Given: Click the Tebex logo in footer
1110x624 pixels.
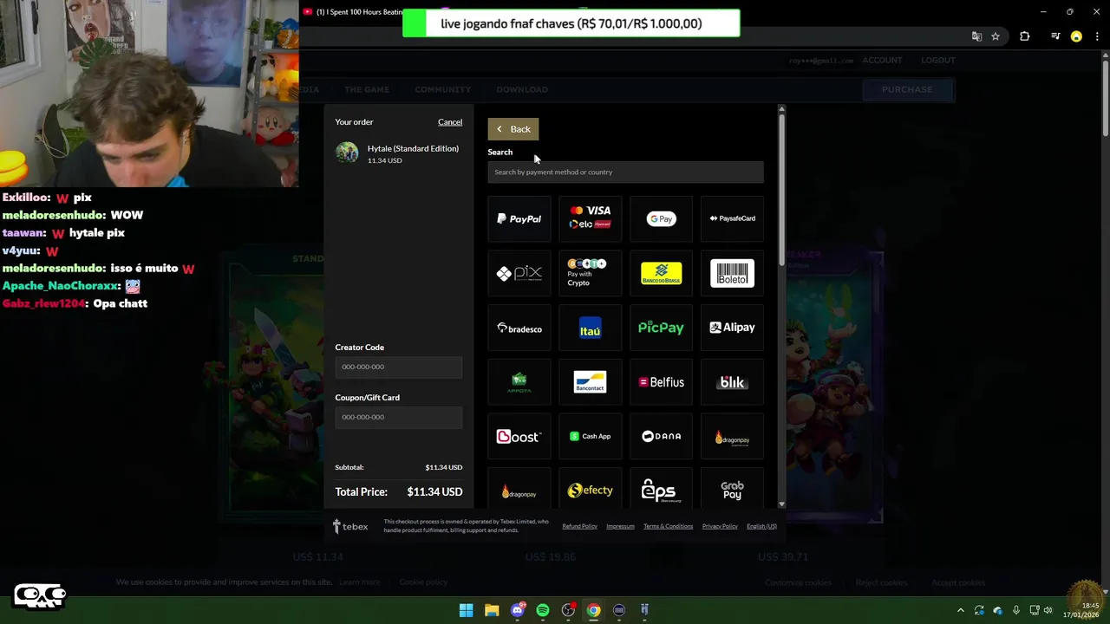Looking at the screenshot, I should 350,526.
